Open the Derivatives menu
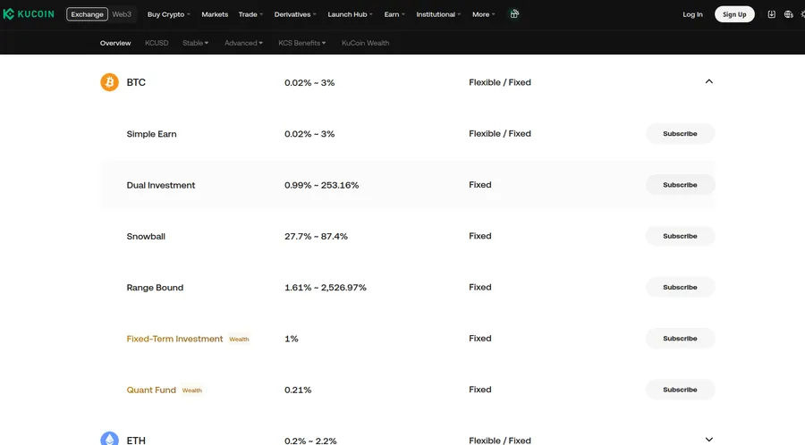 click(295, 14)
